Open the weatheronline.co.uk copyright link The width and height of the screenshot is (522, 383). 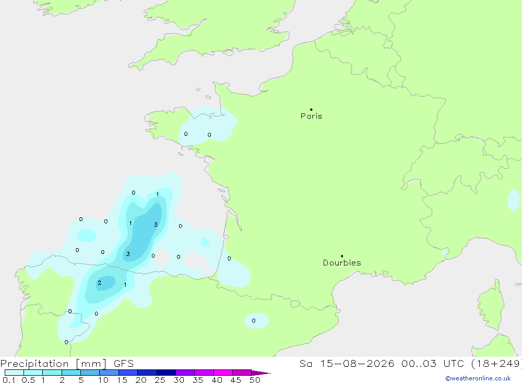(x=478, y=378)
